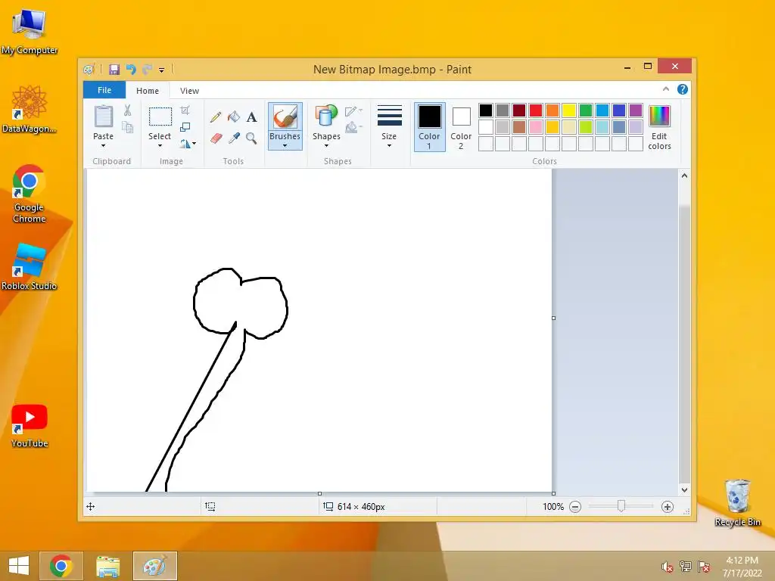The width and height of the screenshot is (775, 581).
Task: Select the Magnifier tool
Action: coord(251,138)
